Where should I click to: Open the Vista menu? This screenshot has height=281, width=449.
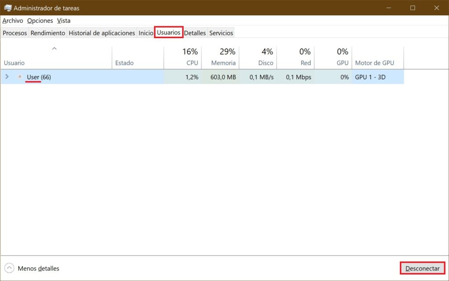[x=64, y=21]
